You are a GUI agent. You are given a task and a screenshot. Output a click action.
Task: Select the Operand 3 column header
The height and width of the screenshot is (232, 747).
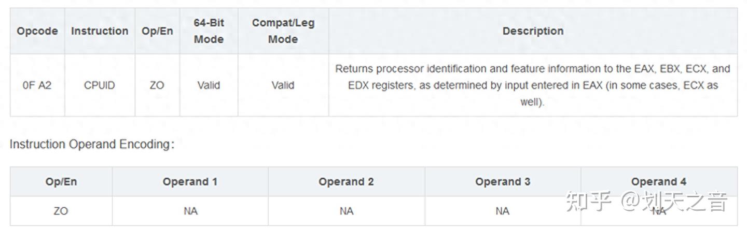[502, 182]
